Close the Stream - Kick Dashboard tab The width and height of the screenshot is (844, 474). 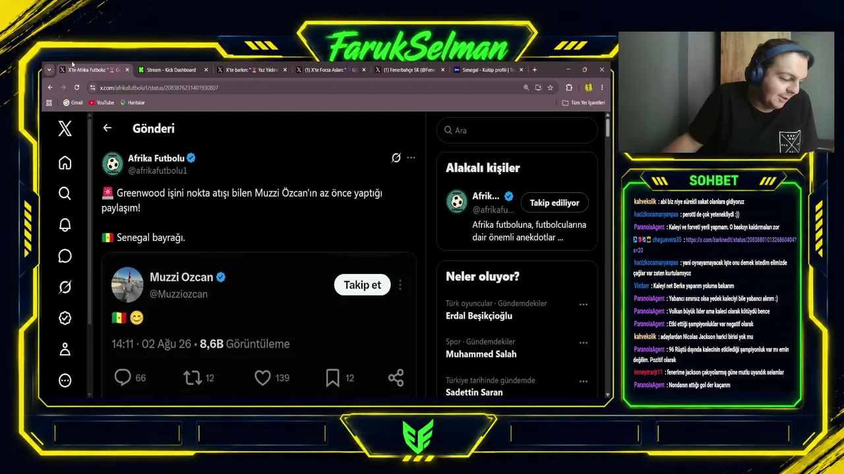pos(206,70)
